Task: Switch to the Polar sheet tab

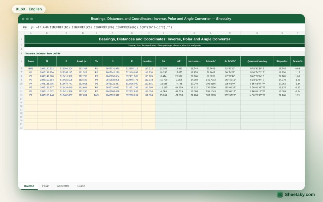Action: coord(45,186)
